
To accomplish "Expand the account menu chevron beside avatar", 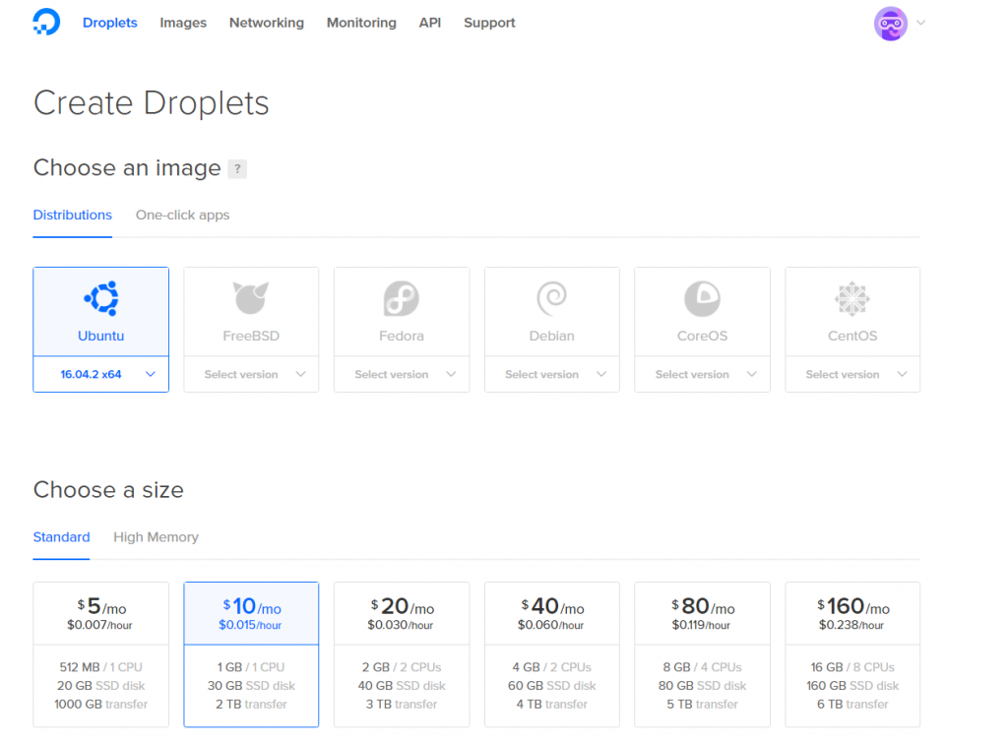I will coord(920,23).
